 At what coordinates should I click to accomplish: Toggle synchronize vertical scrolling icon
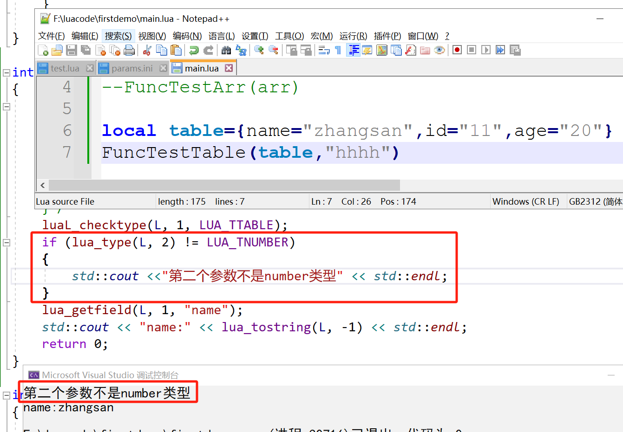point(291,50)
